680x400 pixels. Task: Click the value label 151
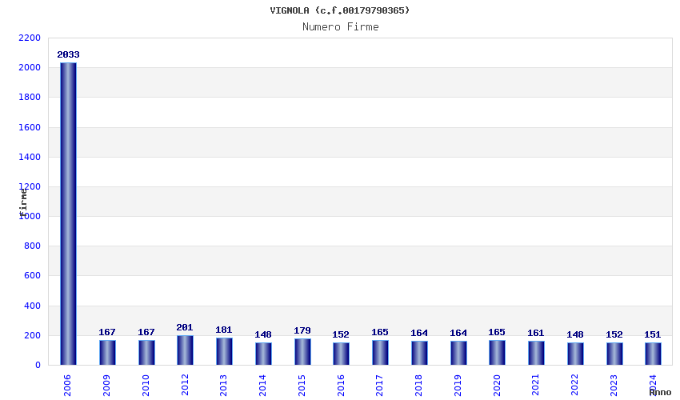(653, 335)
